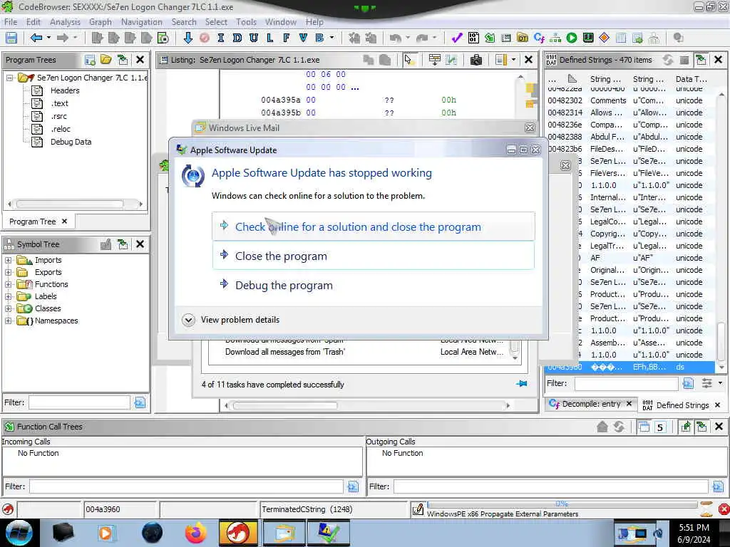
Task: Click the Defined Strings filter input field
Action: coord(626,383)
